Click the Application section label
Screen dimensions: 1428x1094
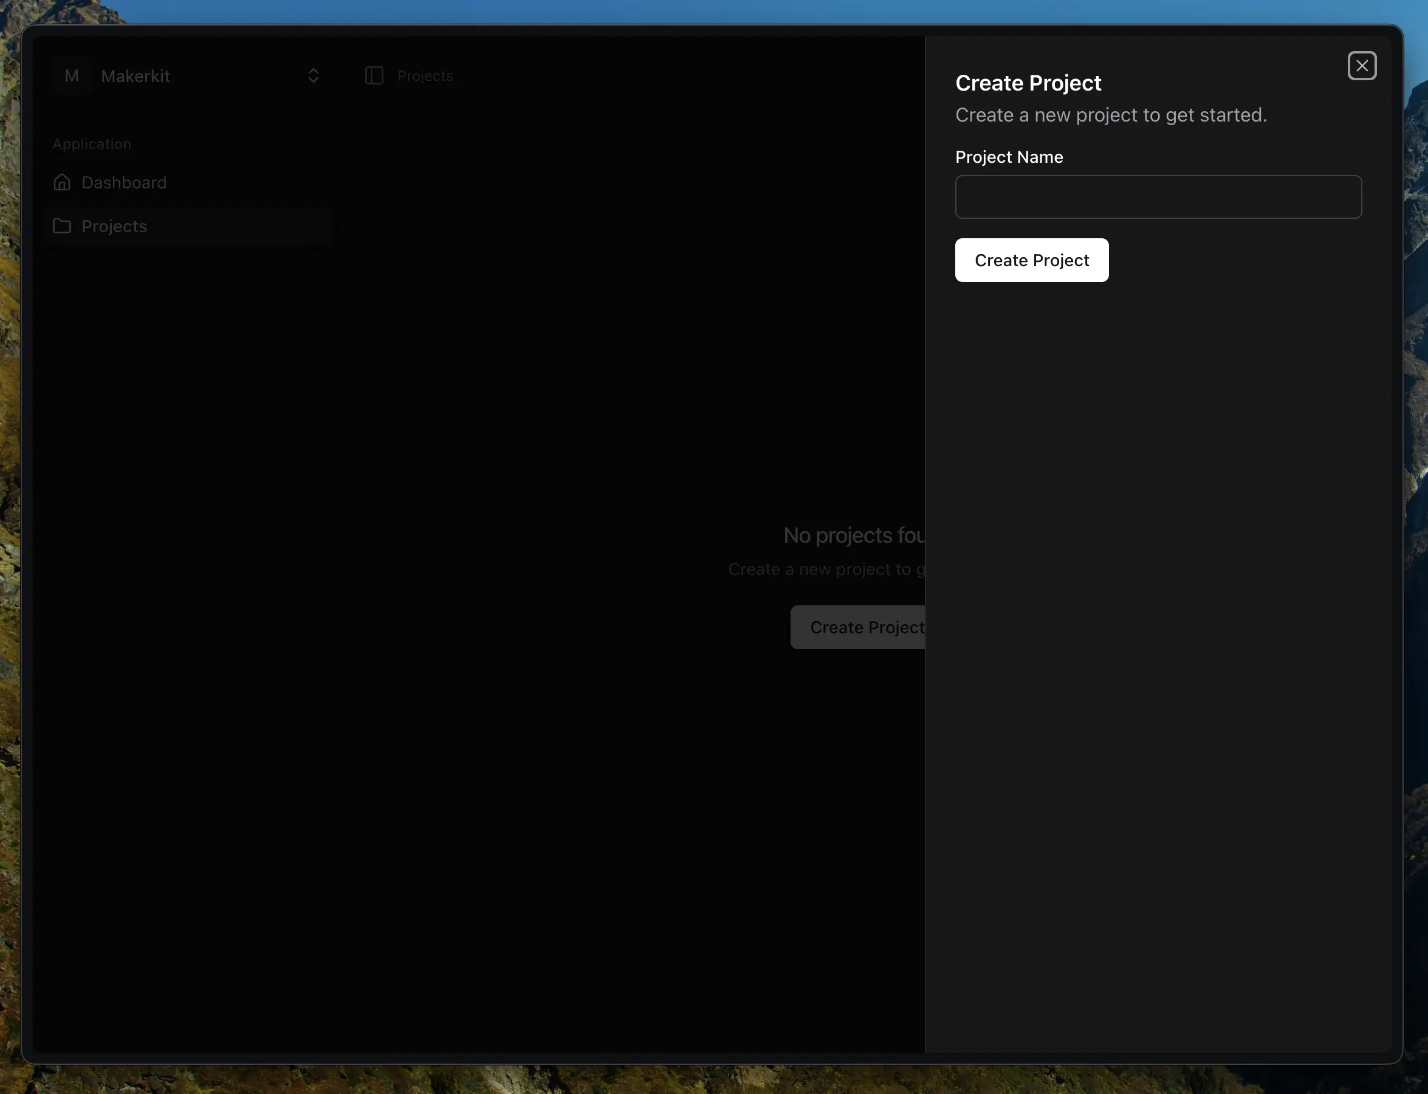(92, 144)
